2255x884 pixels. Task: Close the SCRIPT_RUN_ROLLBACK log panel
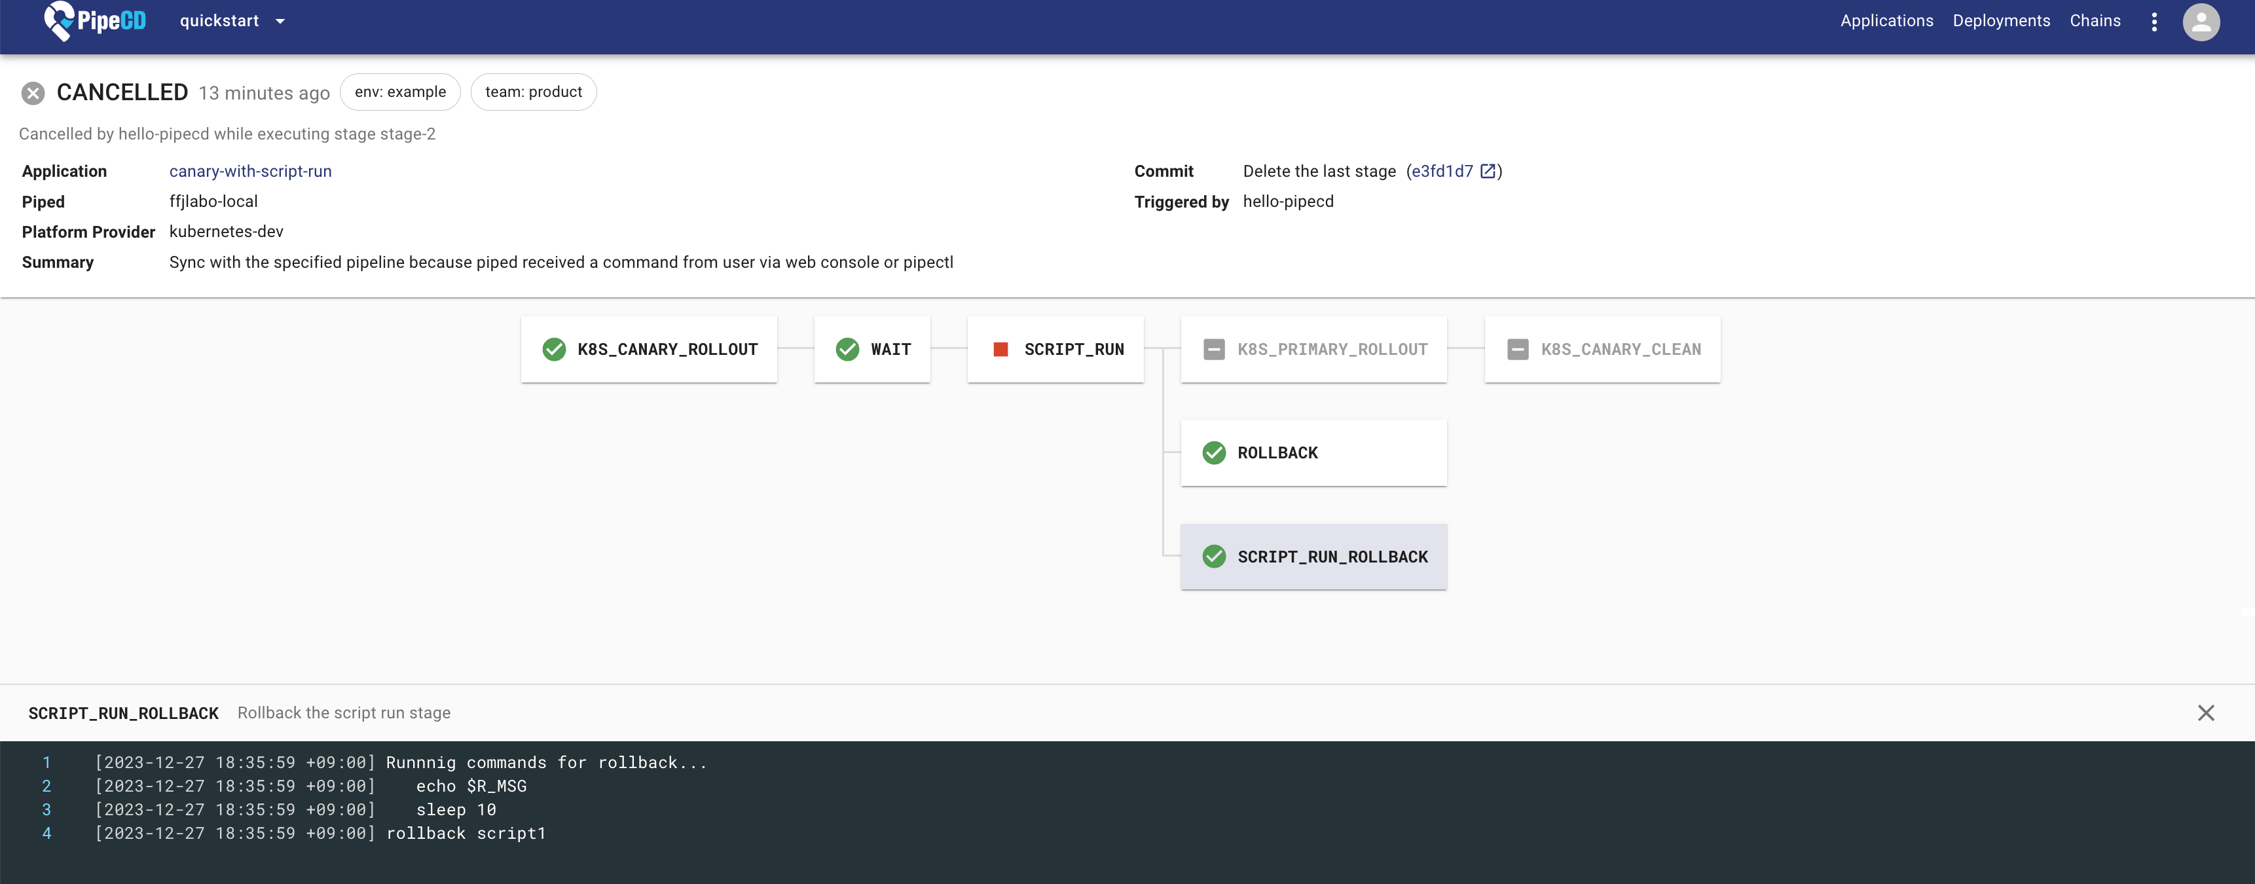coord(2205,713)
